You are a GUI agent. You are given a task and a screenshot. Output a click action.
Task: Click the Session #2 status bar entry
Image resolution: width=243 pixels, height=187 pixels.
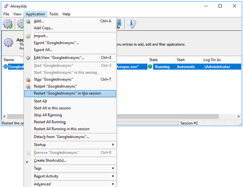(189, 123)
